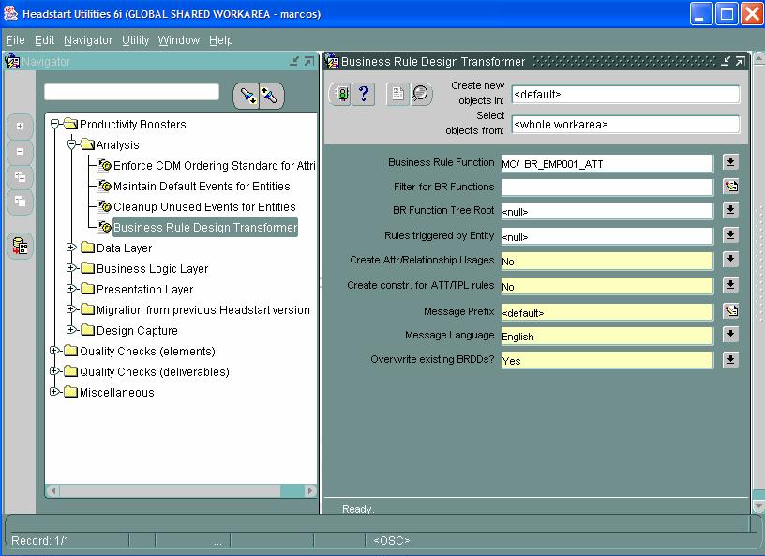The width and height of the screenshot is (765, 556).
Task: Click the Navigator search input field
Action: coord(131,93)
